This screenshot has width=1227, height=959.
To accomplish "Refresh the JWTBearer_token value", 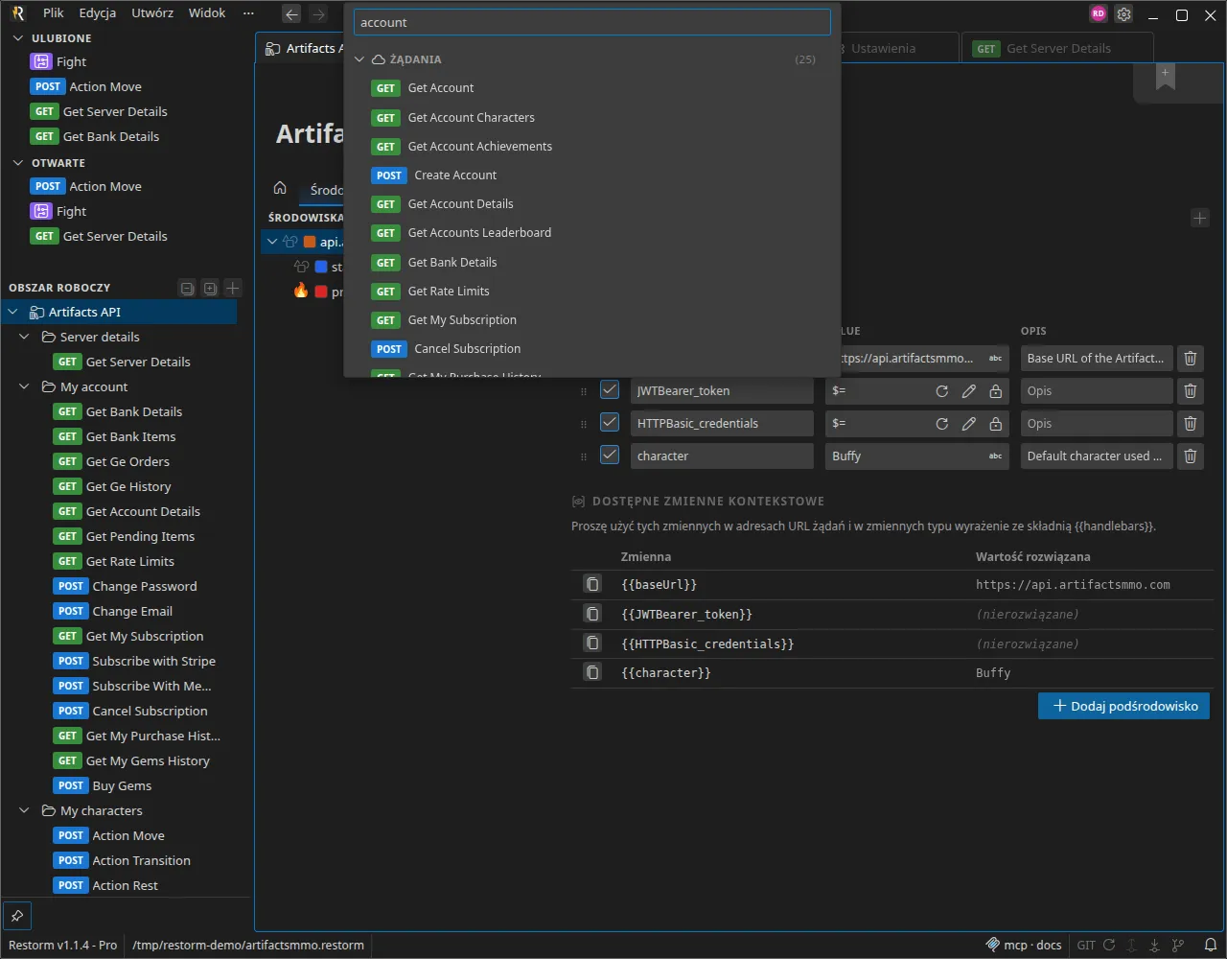I will point(942,391).
